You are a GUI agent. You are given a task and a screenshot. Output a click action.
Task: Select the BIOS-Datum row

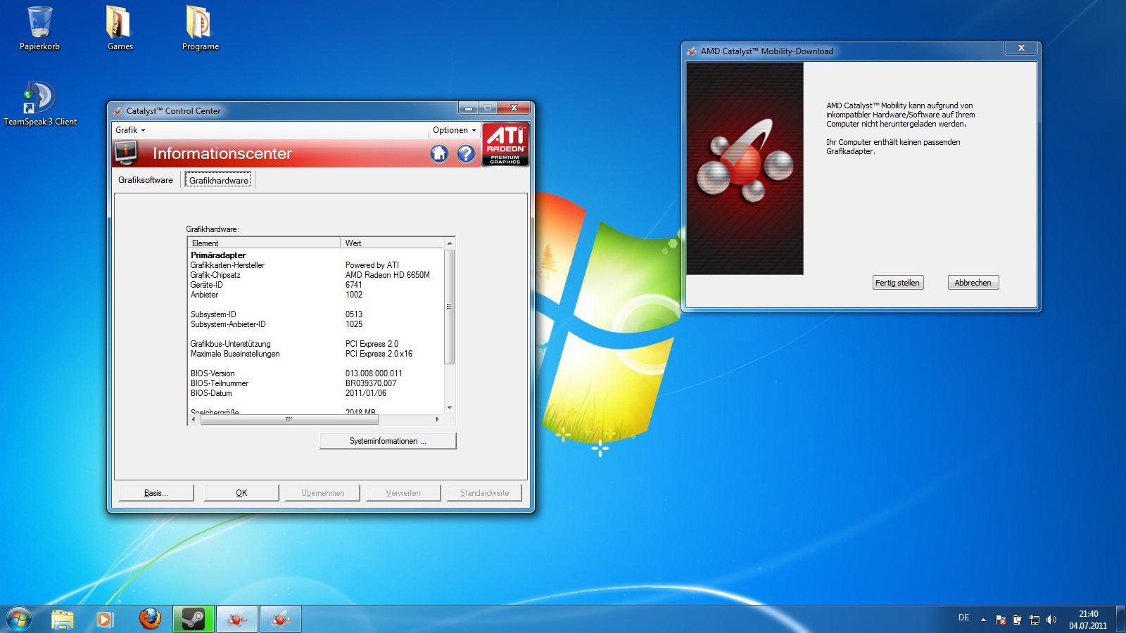[316, 393]
